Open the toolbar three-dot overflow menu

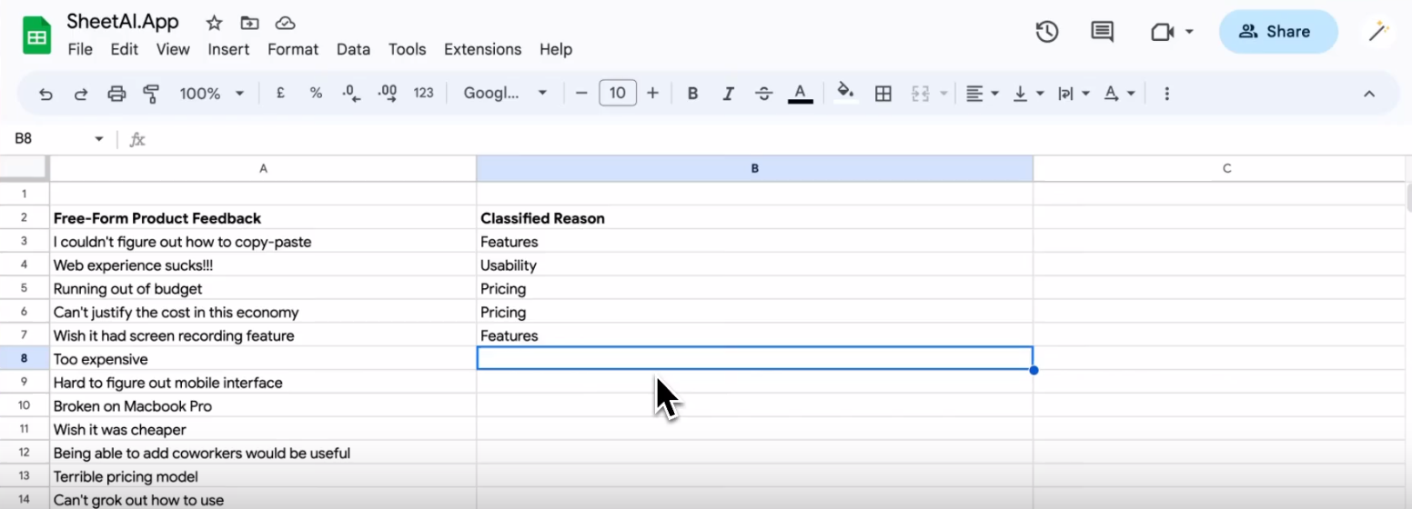pyautogui.click(x=1166, y=93)
